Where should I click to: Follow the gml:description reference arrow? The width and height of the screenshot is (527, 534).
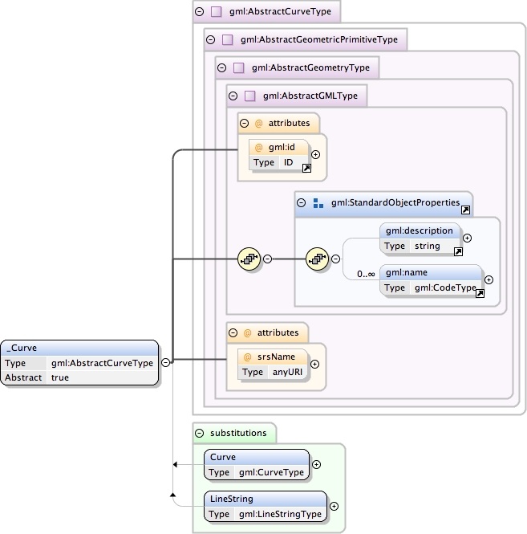click(458, 251)
